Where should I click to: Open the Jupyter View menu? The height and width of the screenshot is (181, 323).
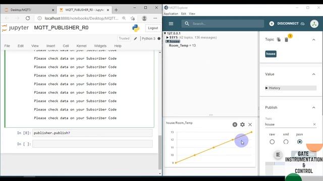[x=35, y=46]
